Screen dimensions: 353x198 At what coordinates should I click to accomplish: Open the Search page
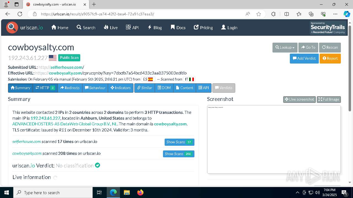click(86, 28)
